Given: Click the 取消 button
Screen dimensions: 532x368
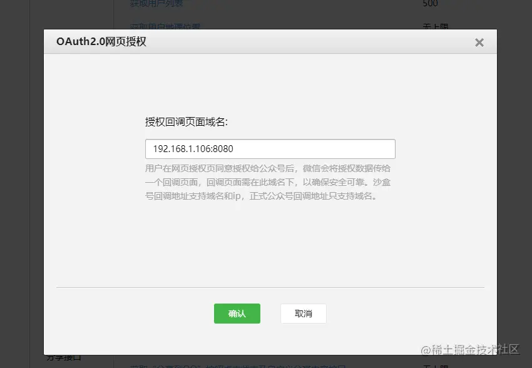Looking at the screenshot, I should click(x=304, y=314).
